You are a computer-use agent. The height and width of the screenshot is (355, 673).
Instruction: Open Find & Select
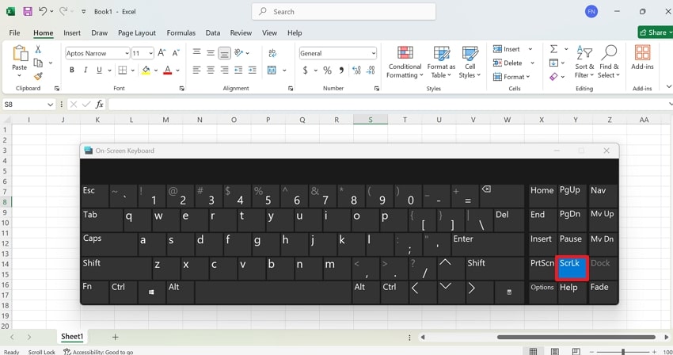[x=609, y=63]
